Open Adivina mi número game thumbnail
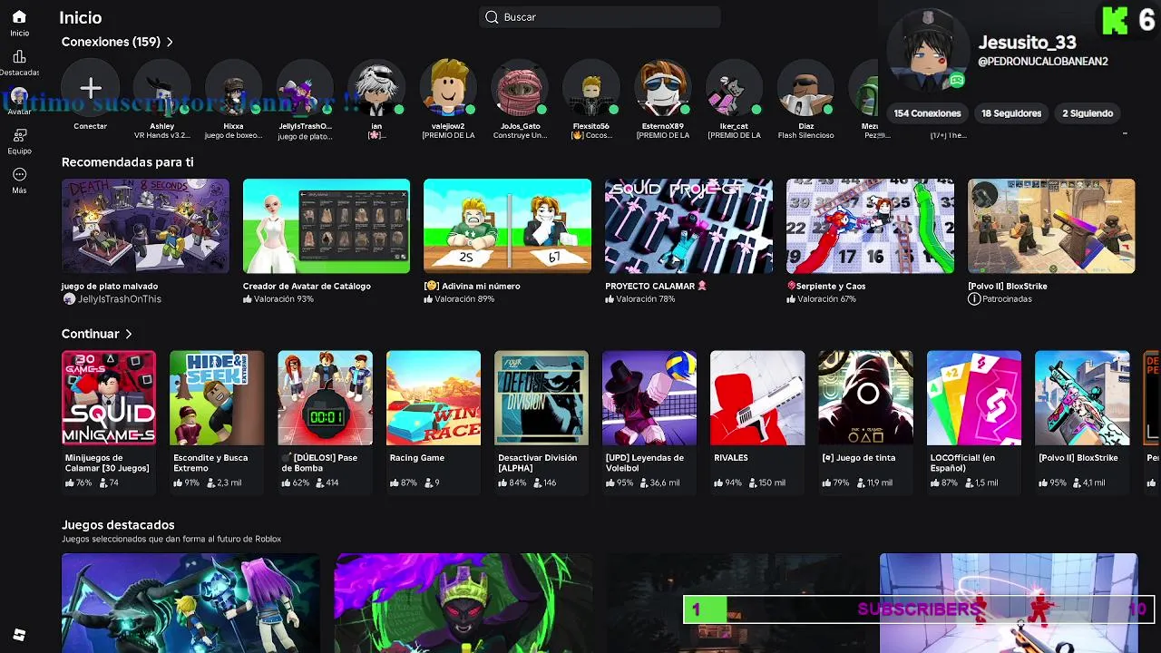The image size is (1161, 653). [x=507, y=226]
